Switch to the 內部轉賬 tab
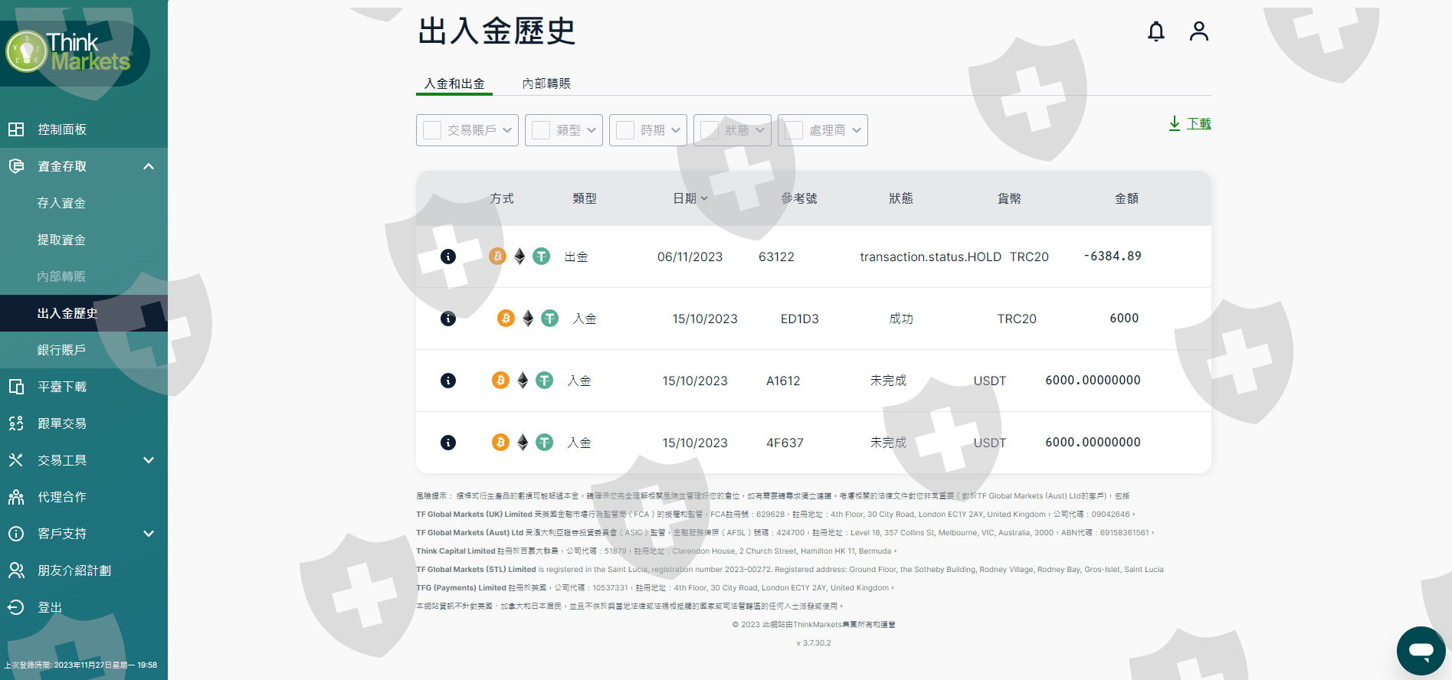This screenshot has width=1452, height=680. click(546, 83)
